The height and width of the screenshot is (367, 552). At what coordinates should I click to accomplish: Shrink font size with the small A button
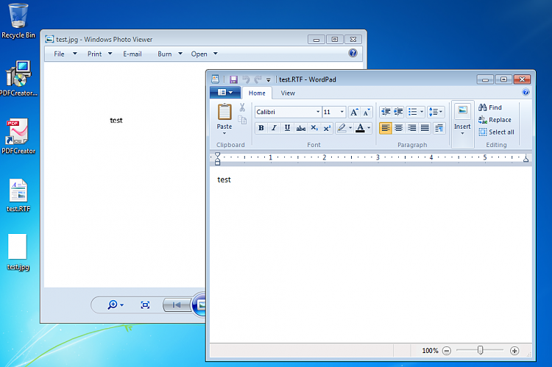367,112
